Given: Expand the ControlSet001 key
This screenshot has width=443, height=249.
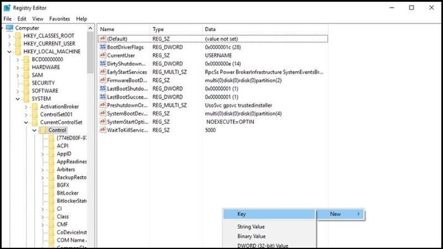Looking at the screenshot, I should [x=26, y=114].
